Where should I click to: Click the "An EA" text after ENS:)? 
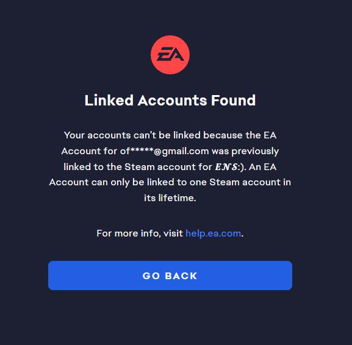click(x=263, y=167)
